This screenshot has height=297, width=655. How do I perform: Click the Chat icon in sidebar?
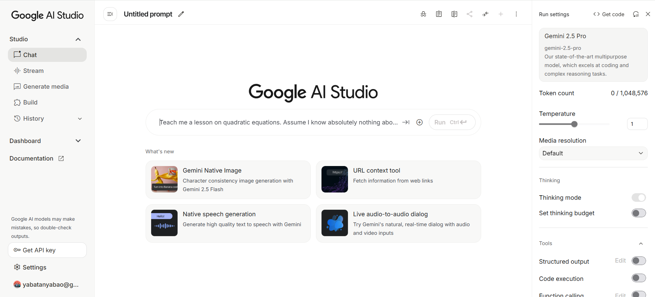(17, 55)
